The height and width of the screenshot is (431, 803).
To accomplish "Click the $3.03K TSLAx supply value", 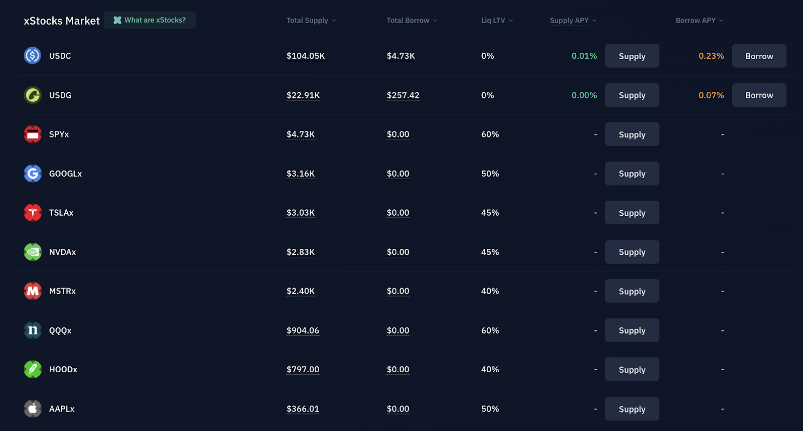I will tap(301, 212).
